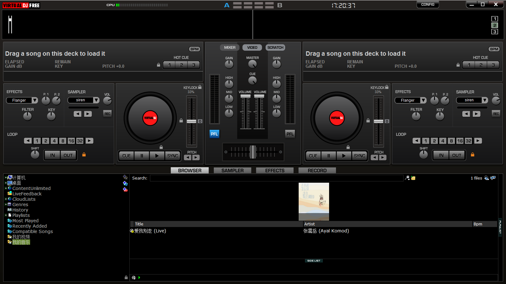Set loop OUT point on right deck
Image resolution: width=506 pixels, height=284 pixels.
pyautogui.click(x=457, y=155)
